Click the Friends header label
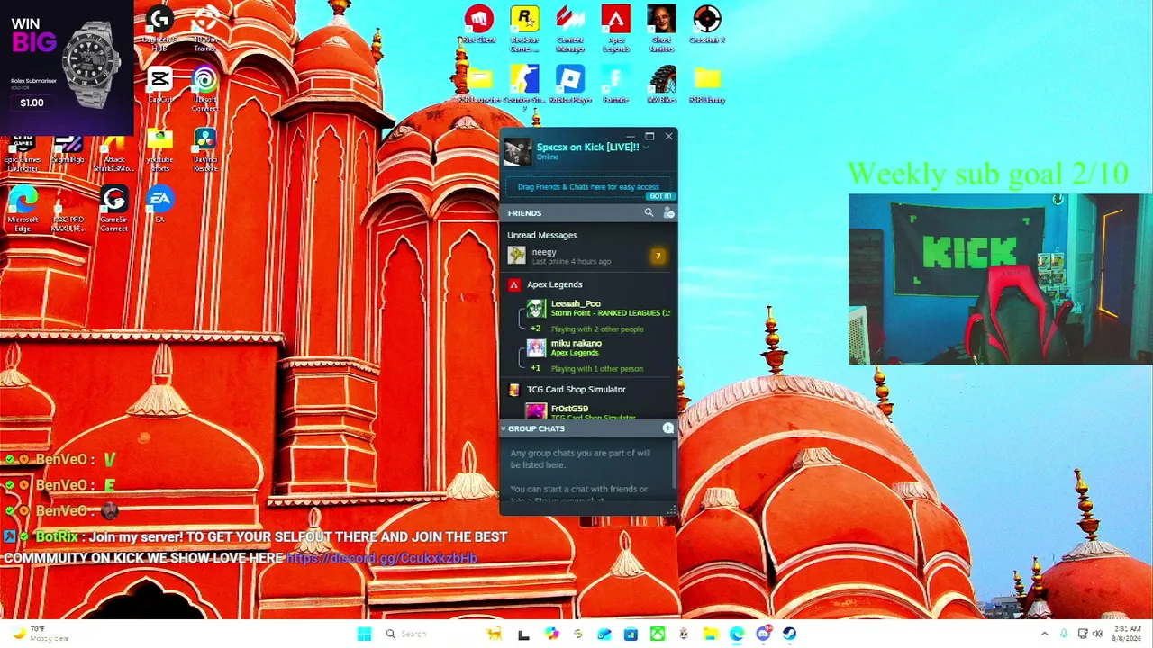 pos(524,213)
